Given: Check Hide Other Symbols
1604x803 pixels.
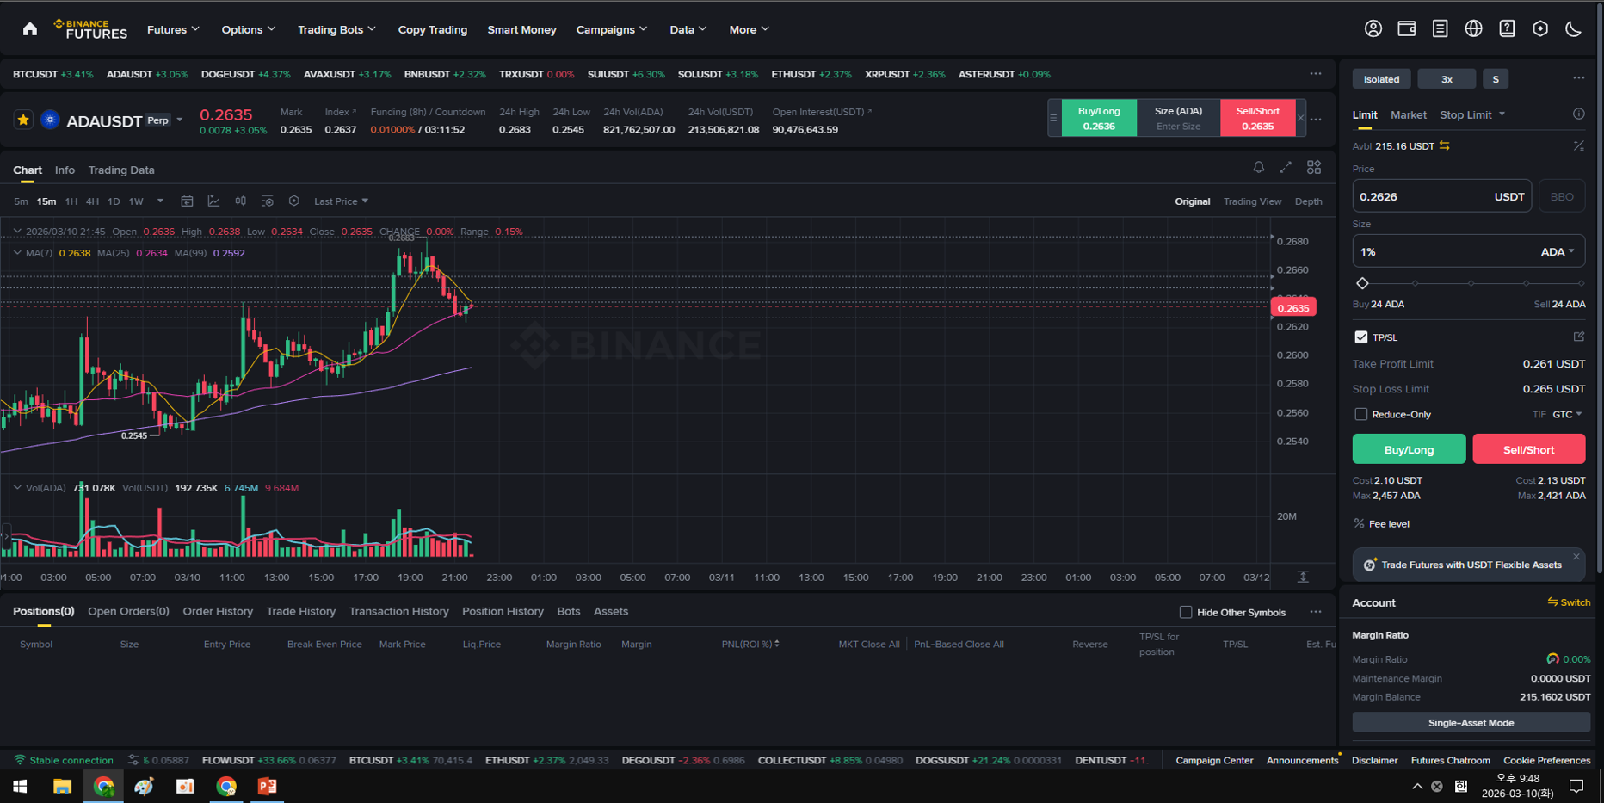Looking at the screenshot, I should [x=1186, y=612].
